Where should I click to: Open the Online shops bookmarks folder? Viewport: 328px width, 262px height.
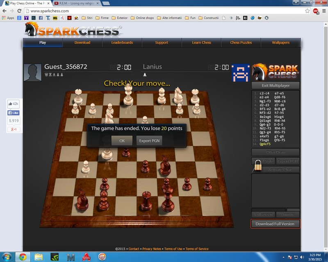[x=142, y=18]
